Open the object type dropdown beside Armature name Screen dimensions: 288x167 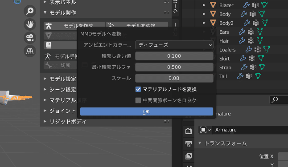[x=205, y=130]
